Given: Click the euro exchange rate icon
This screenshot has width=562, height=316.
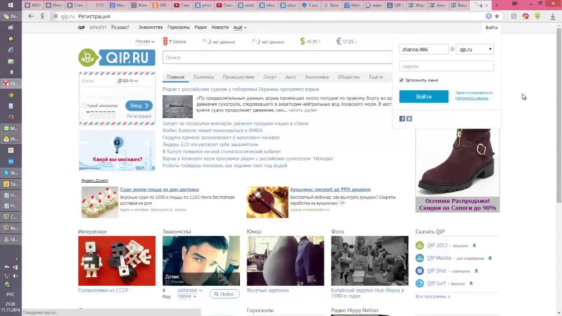Looking at the screenshot, I should [x=339, y=41].
